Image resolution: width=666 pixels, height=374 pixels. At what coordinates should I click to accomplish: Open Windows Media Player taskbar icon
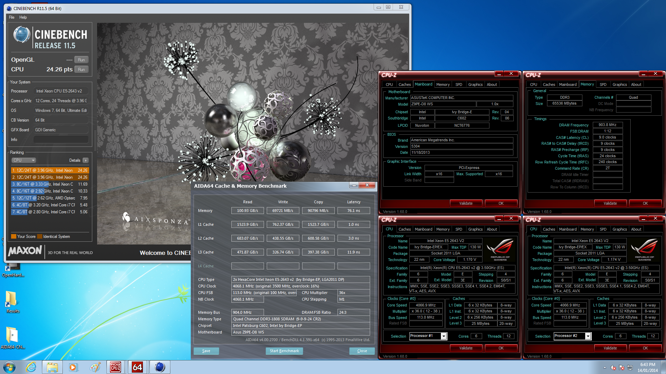[x=73, y=367]
